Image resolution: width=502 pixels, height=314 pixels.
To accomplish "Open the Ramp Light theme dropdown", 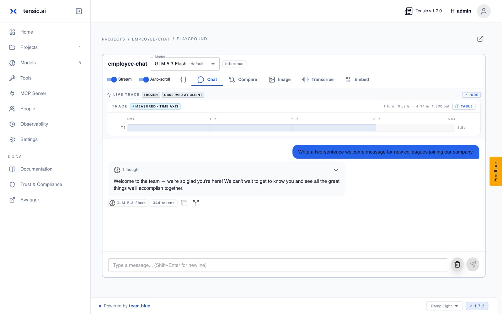I will [444, 306].
